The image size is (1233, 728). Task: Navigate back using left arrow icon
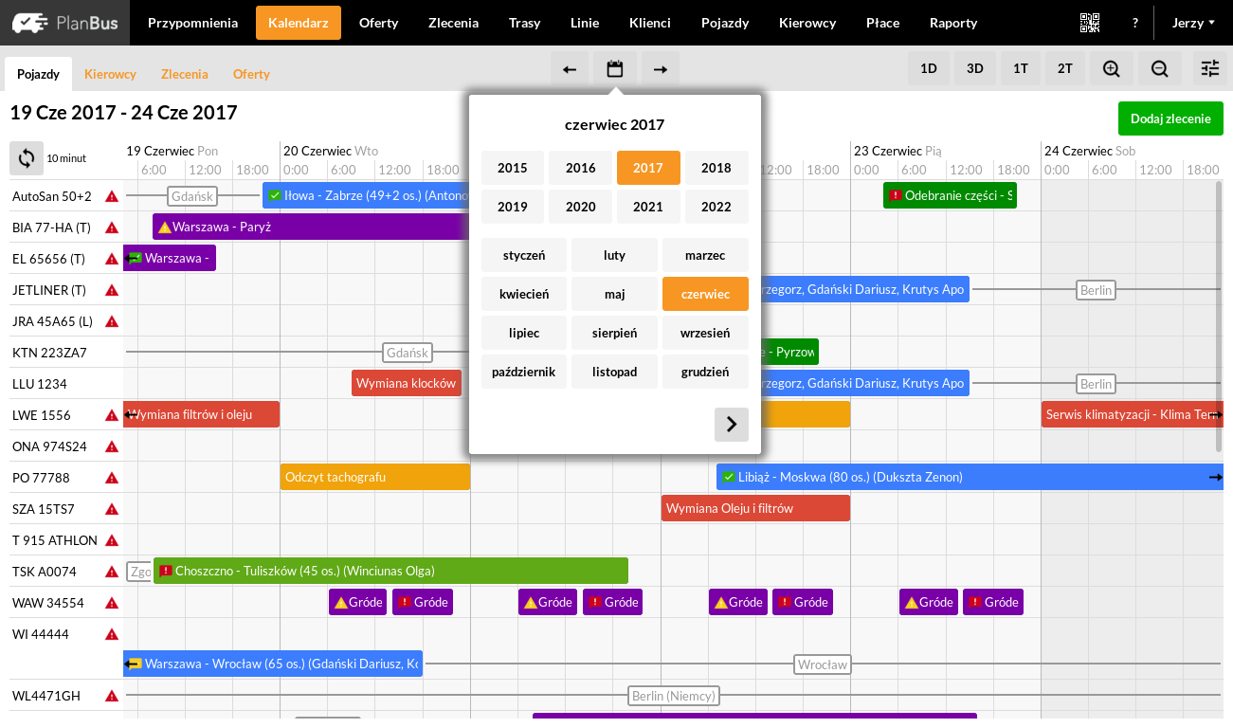pyautogui.click(x=569, y=67)
